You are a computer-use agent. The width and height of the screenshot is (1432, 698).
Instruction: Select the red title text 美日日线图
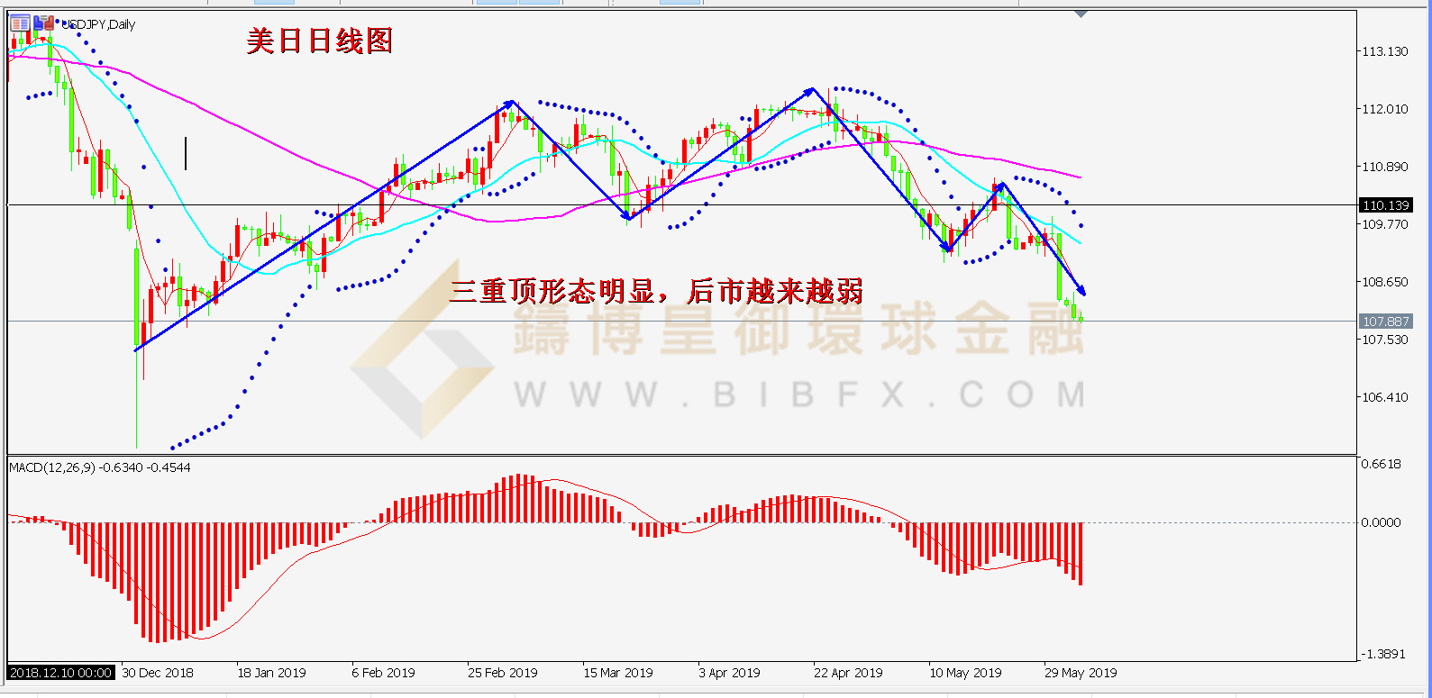[x=319, y=41]
